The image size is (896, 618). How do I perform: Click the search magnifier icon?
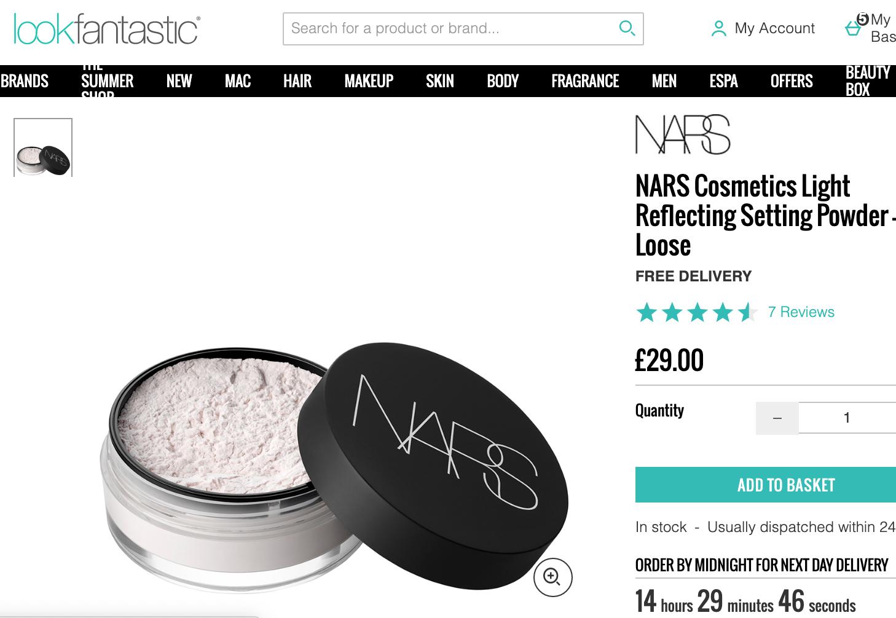(x=626, y=28)
